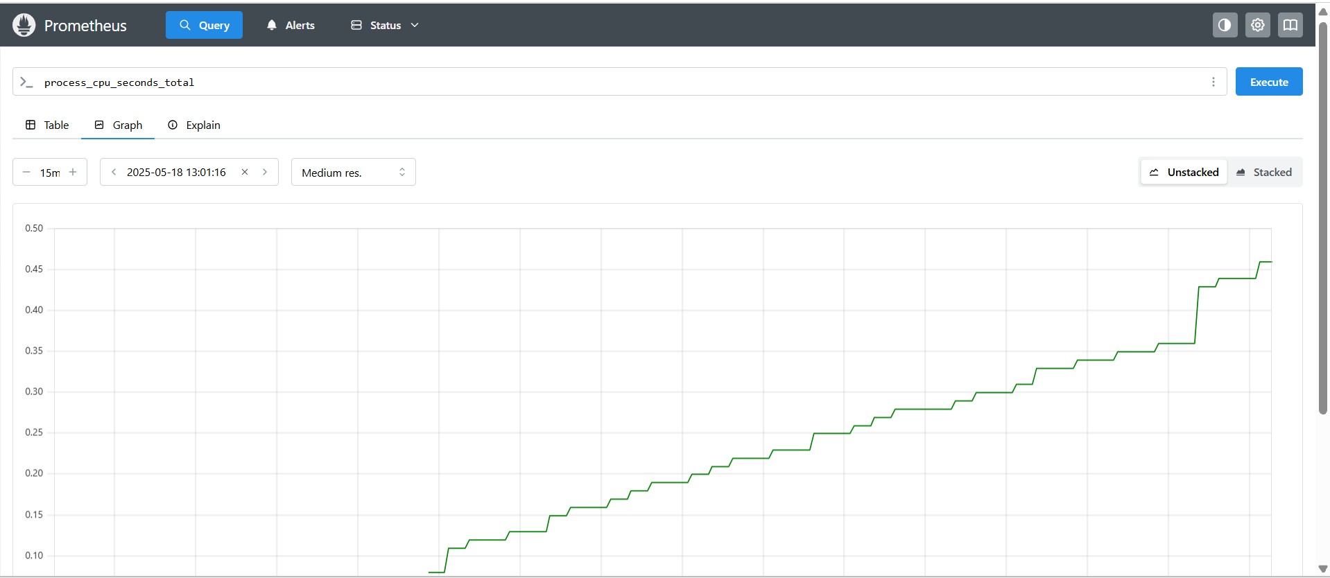
Task: Click the terminal prompt icon in the query bar
Action: point(26,82)
